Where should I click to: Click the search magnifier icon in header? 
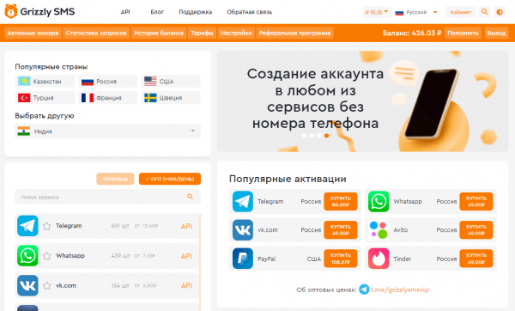(x=484, y=12)
